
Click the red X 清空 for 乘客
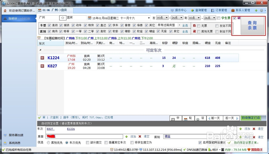pos(140,137)
